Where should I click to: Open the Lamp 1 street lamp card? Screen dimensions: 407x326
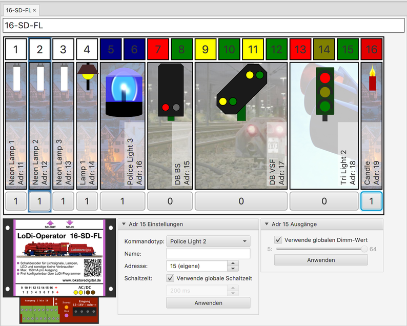click(x=87, y=126)
